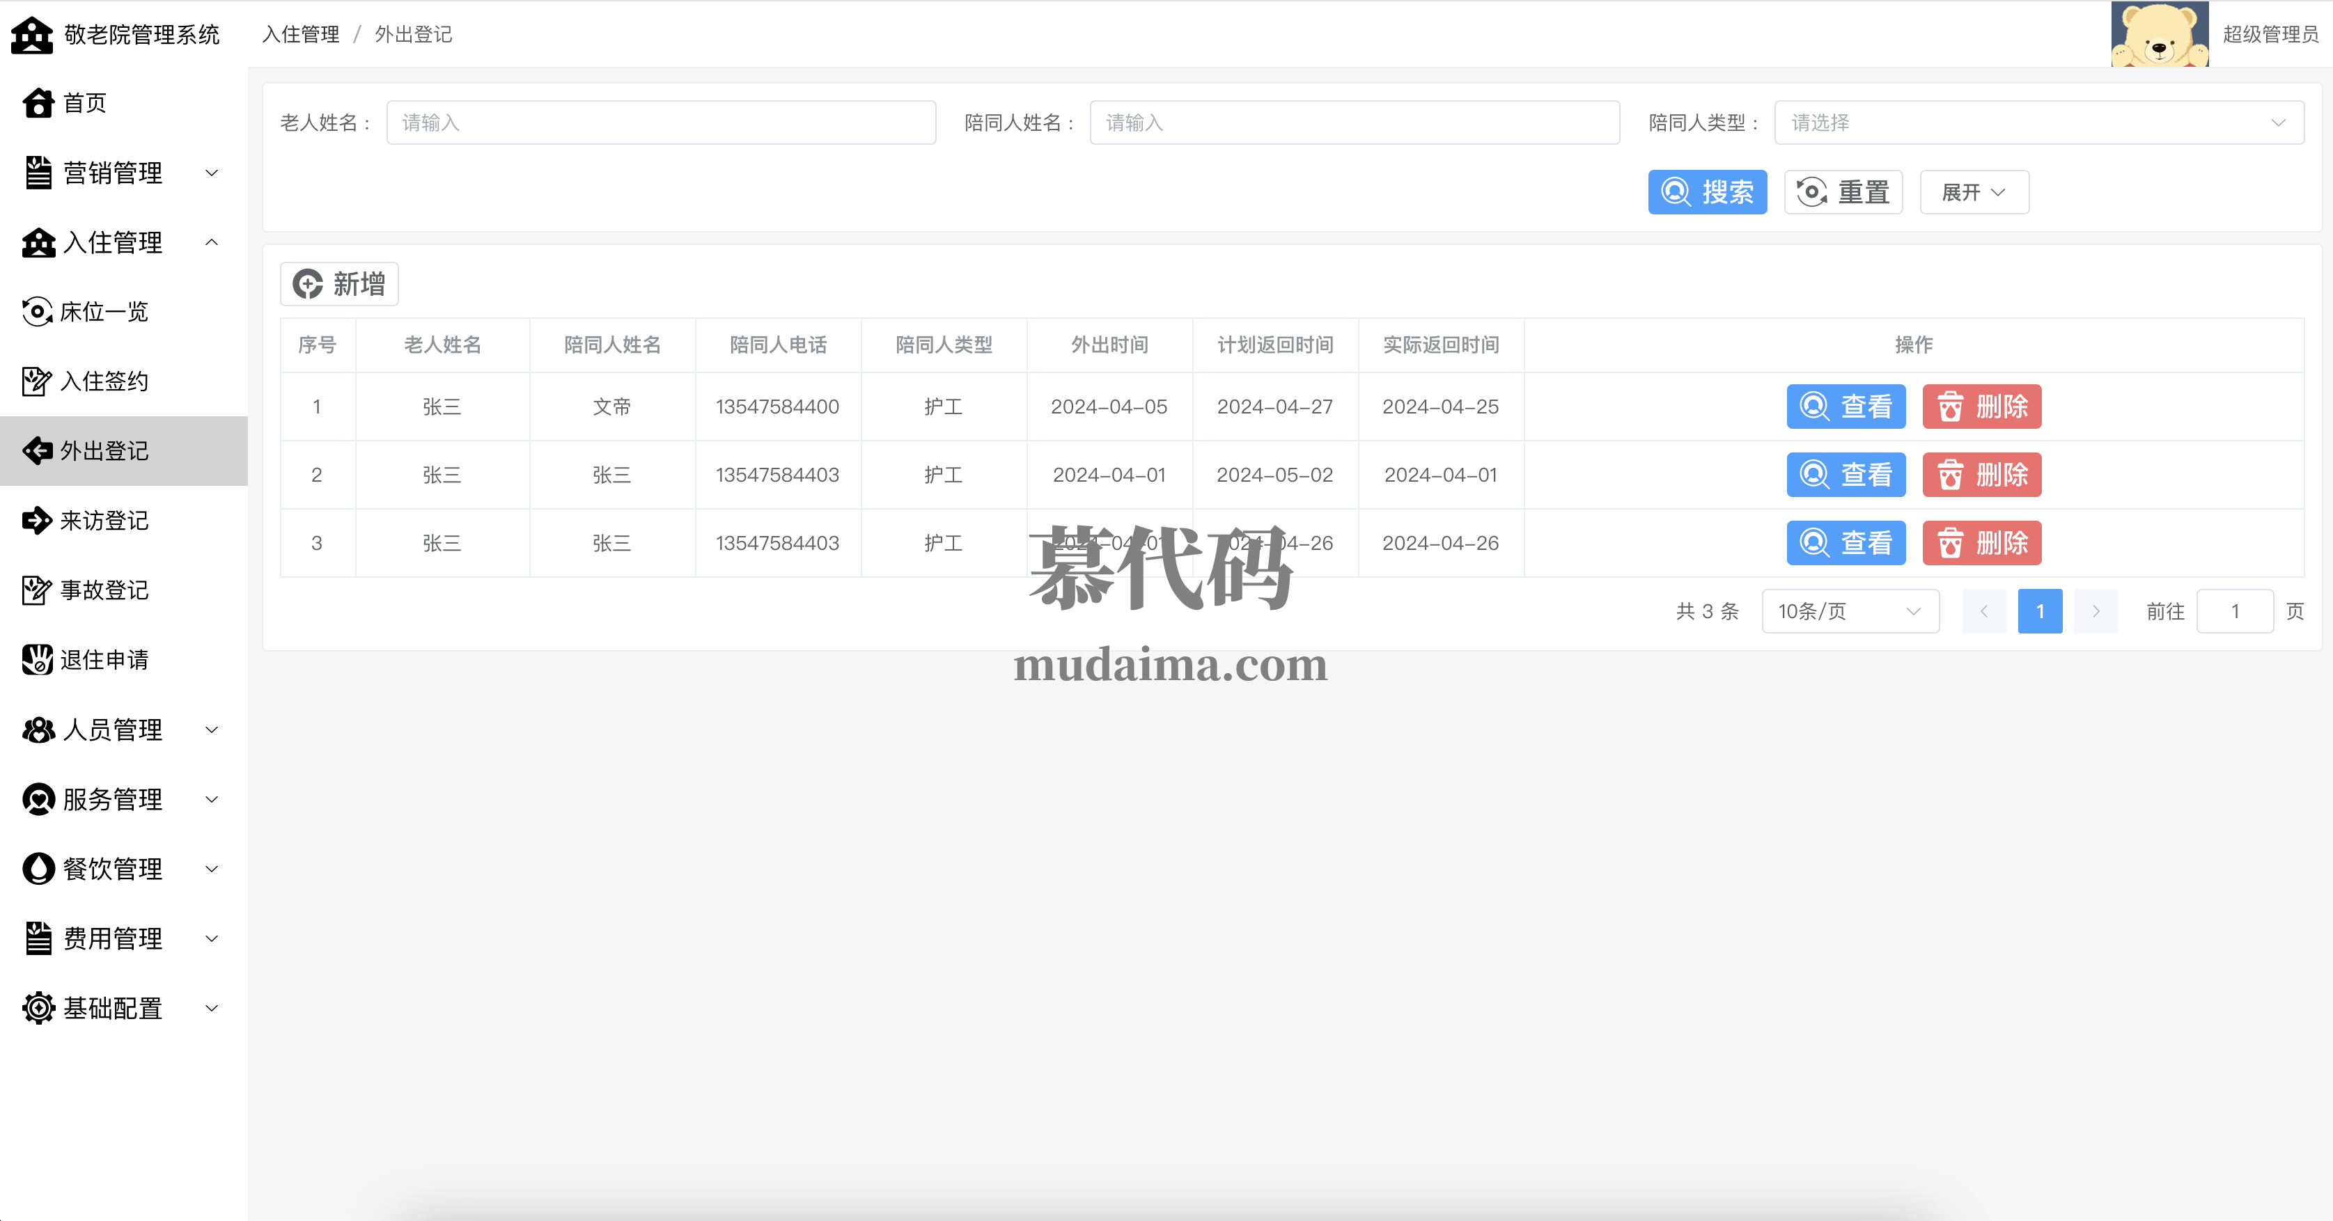Click the 来访登记 arrow icon
Screen dimensions: 2333x1221
point(37,521)
